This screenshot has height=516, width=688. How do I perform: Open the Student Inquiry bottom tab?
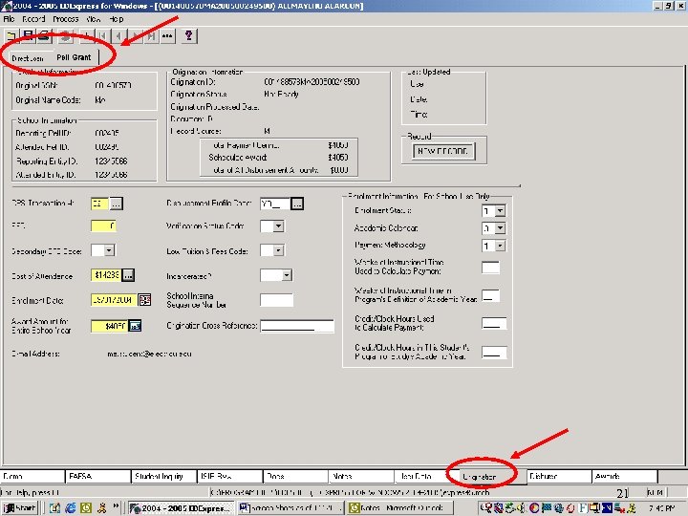pos(164,476)
